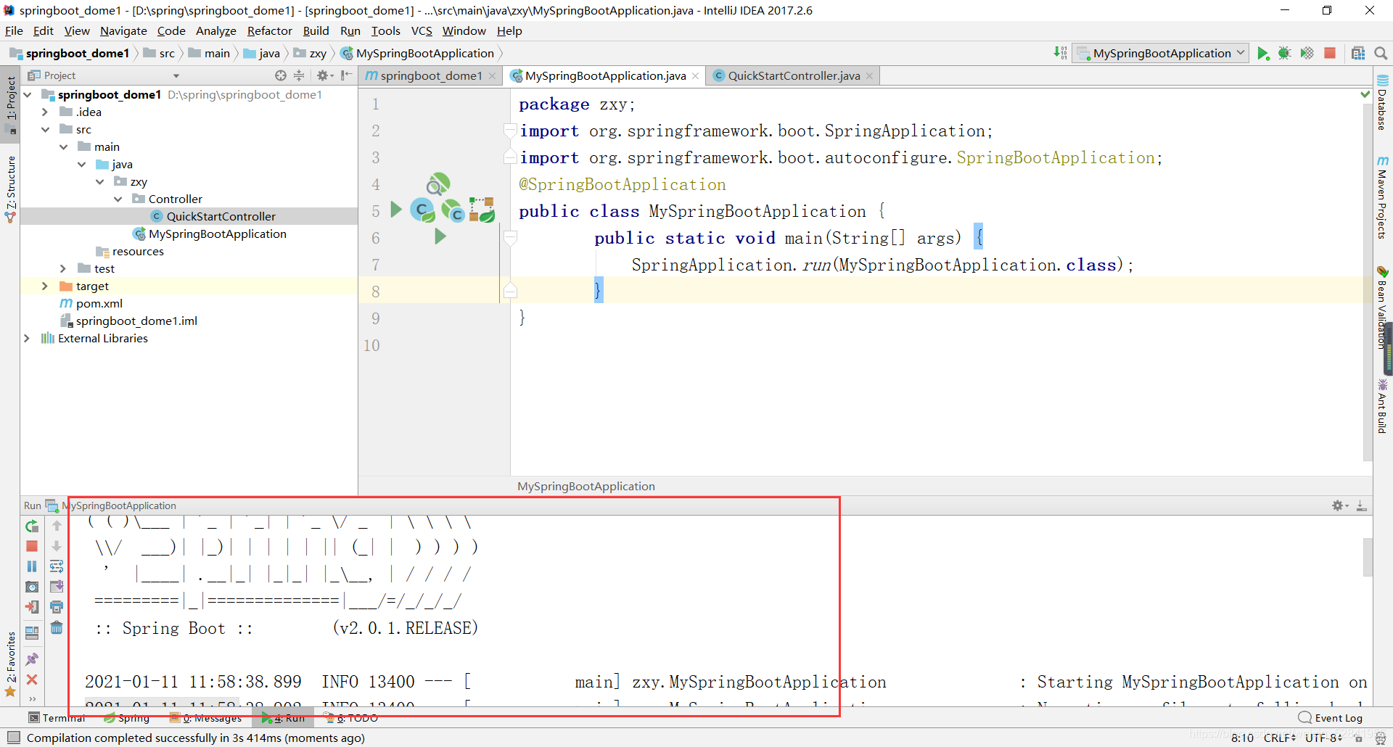The image size is (1393, 747).
Task: Stop the application from the top toolbar
Action: pos(1330,53)
